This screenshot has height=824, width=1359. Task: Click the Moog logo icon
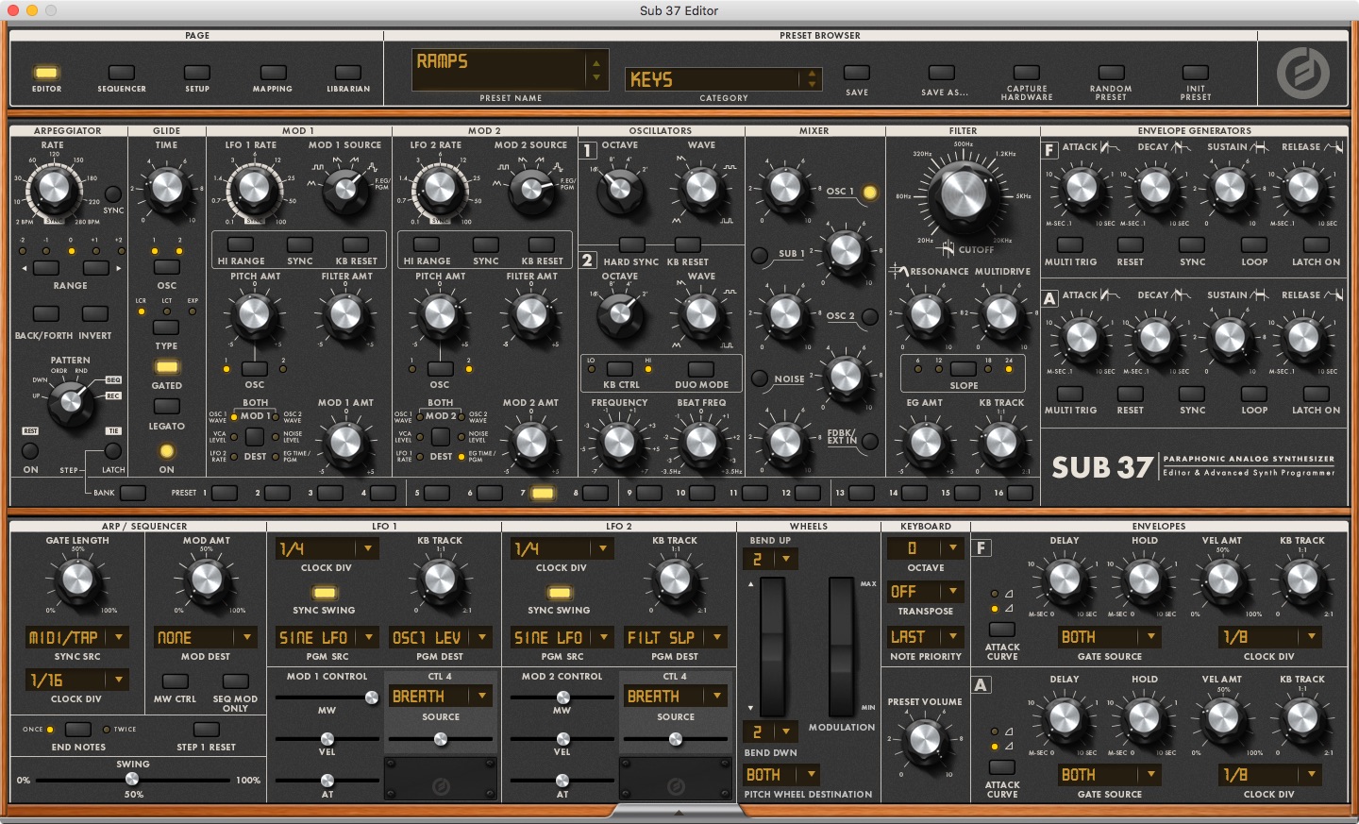(x=1303, y=73)
